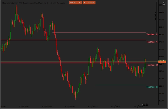Screen dimensions: 168x109
Task: Click the 831.47 sell price button
Action: 75,3
